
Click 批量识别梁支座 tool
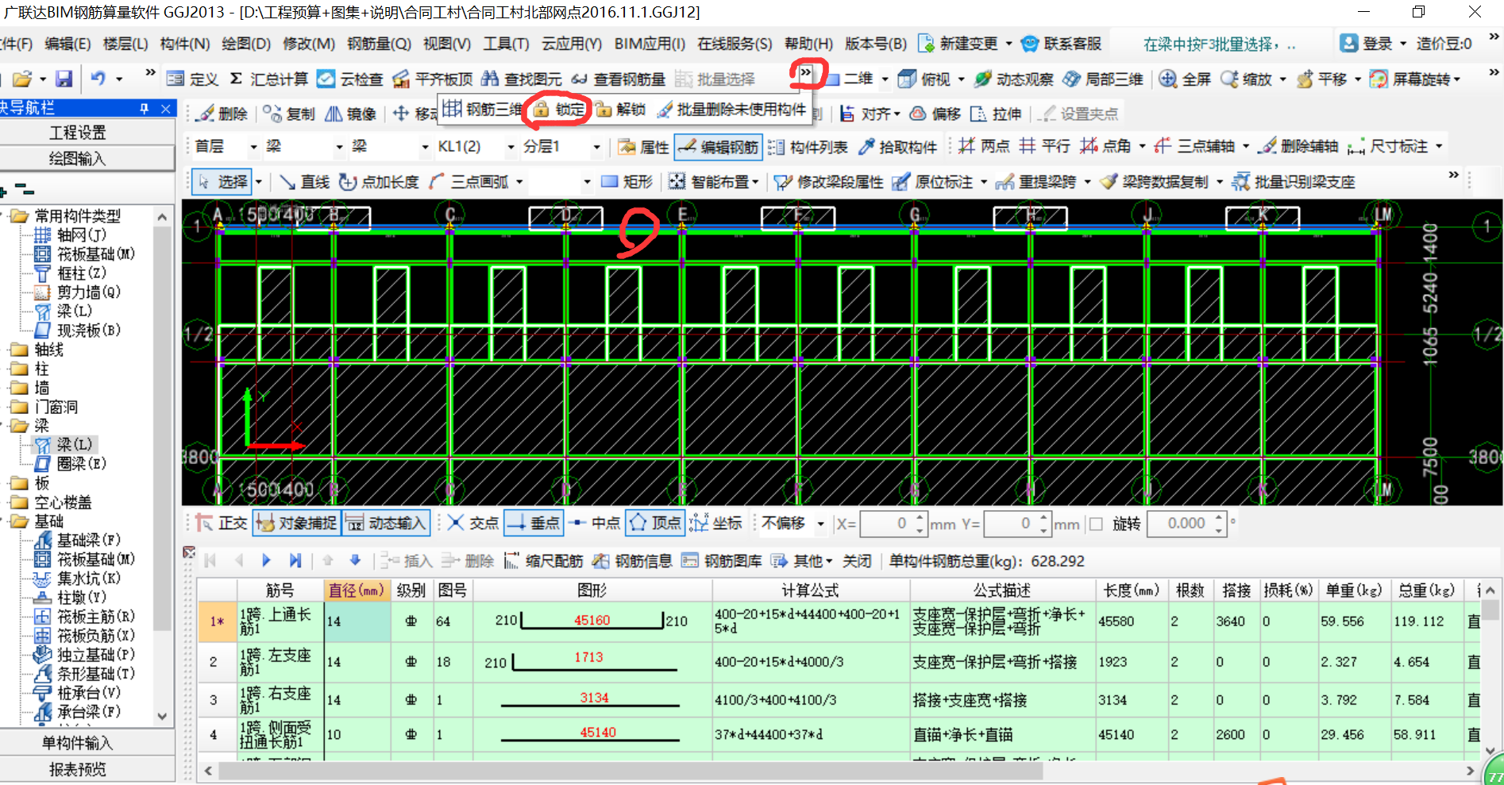tap(1294, 182)
